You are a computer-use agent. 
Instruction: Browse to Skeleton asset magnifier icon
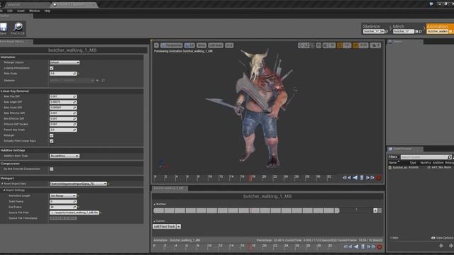pos(387,31)
